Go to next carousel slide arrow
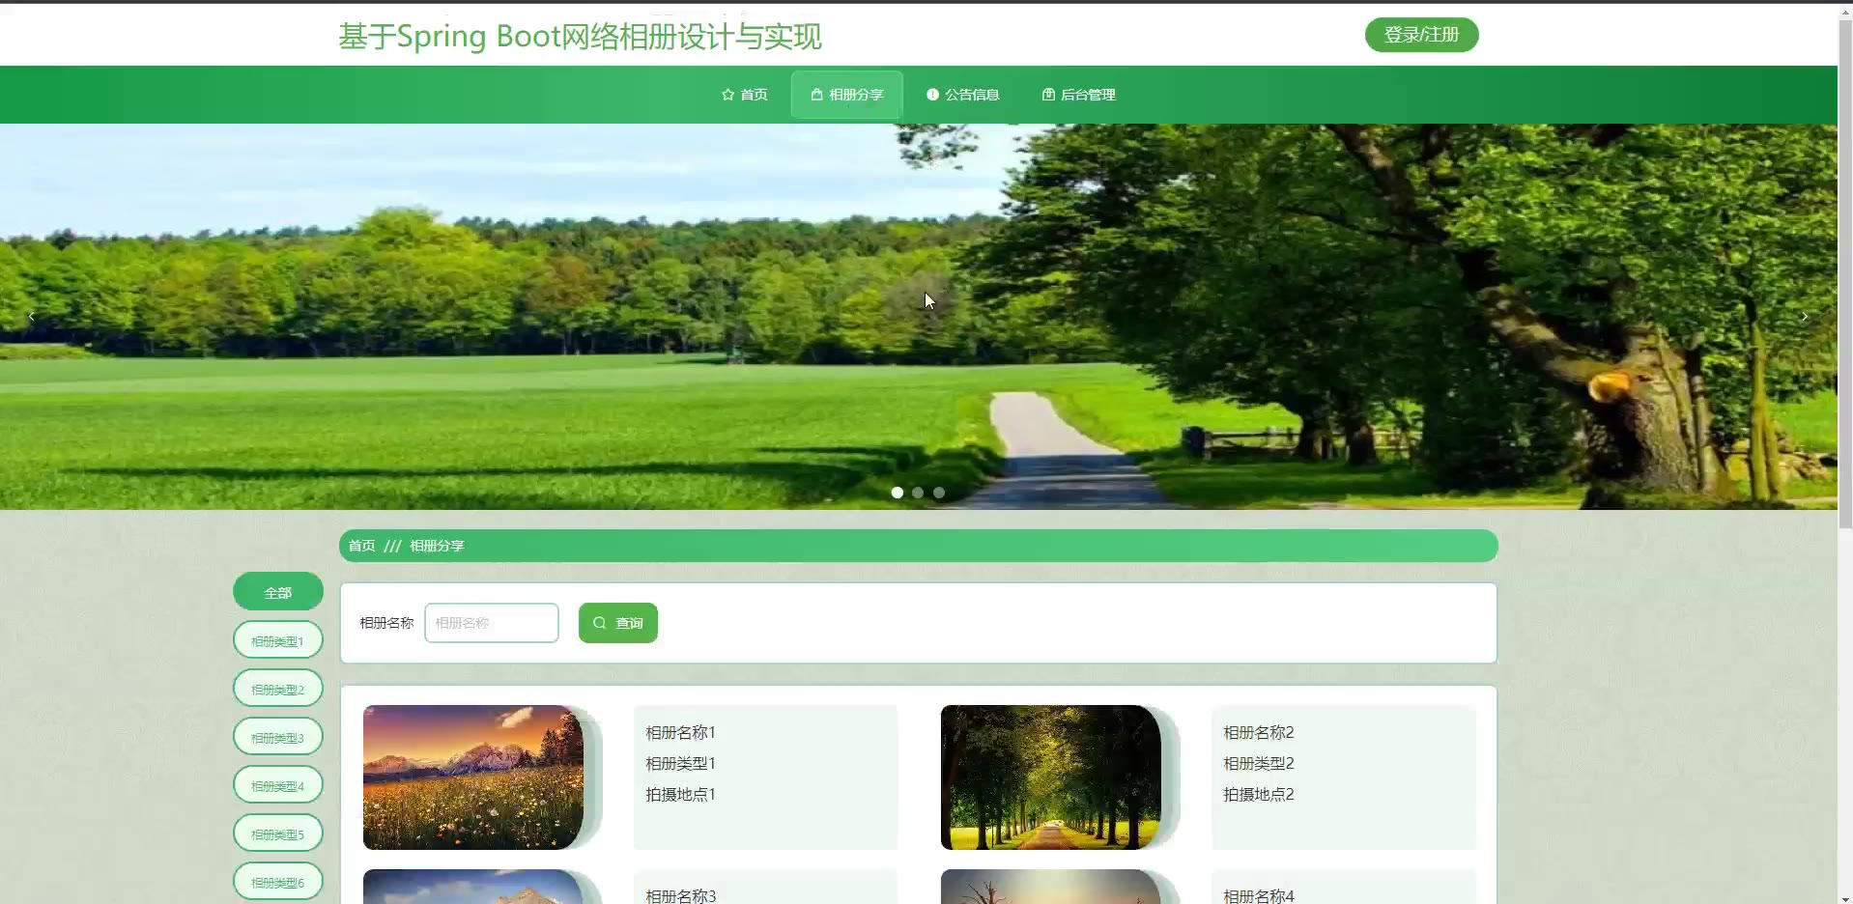Screen dimensions: 1853x904 point(1804,317)
